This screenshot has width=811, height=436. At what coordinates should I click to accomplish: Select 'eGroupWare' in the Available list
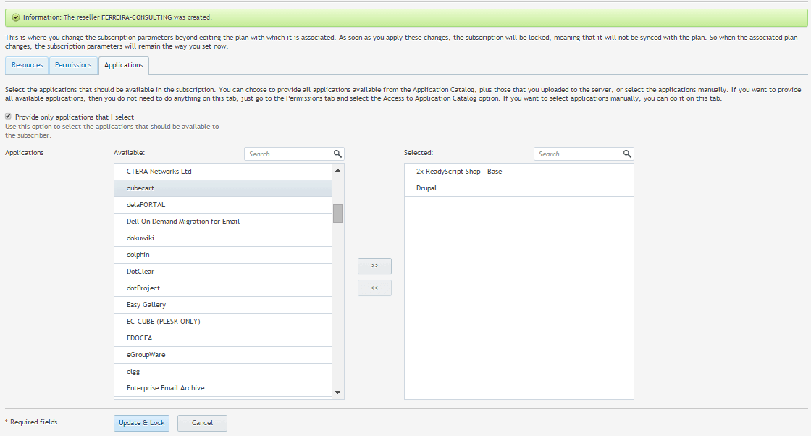pos(223,355)
